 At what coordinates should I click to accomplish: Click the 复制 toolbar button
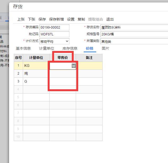click(81, 19)
